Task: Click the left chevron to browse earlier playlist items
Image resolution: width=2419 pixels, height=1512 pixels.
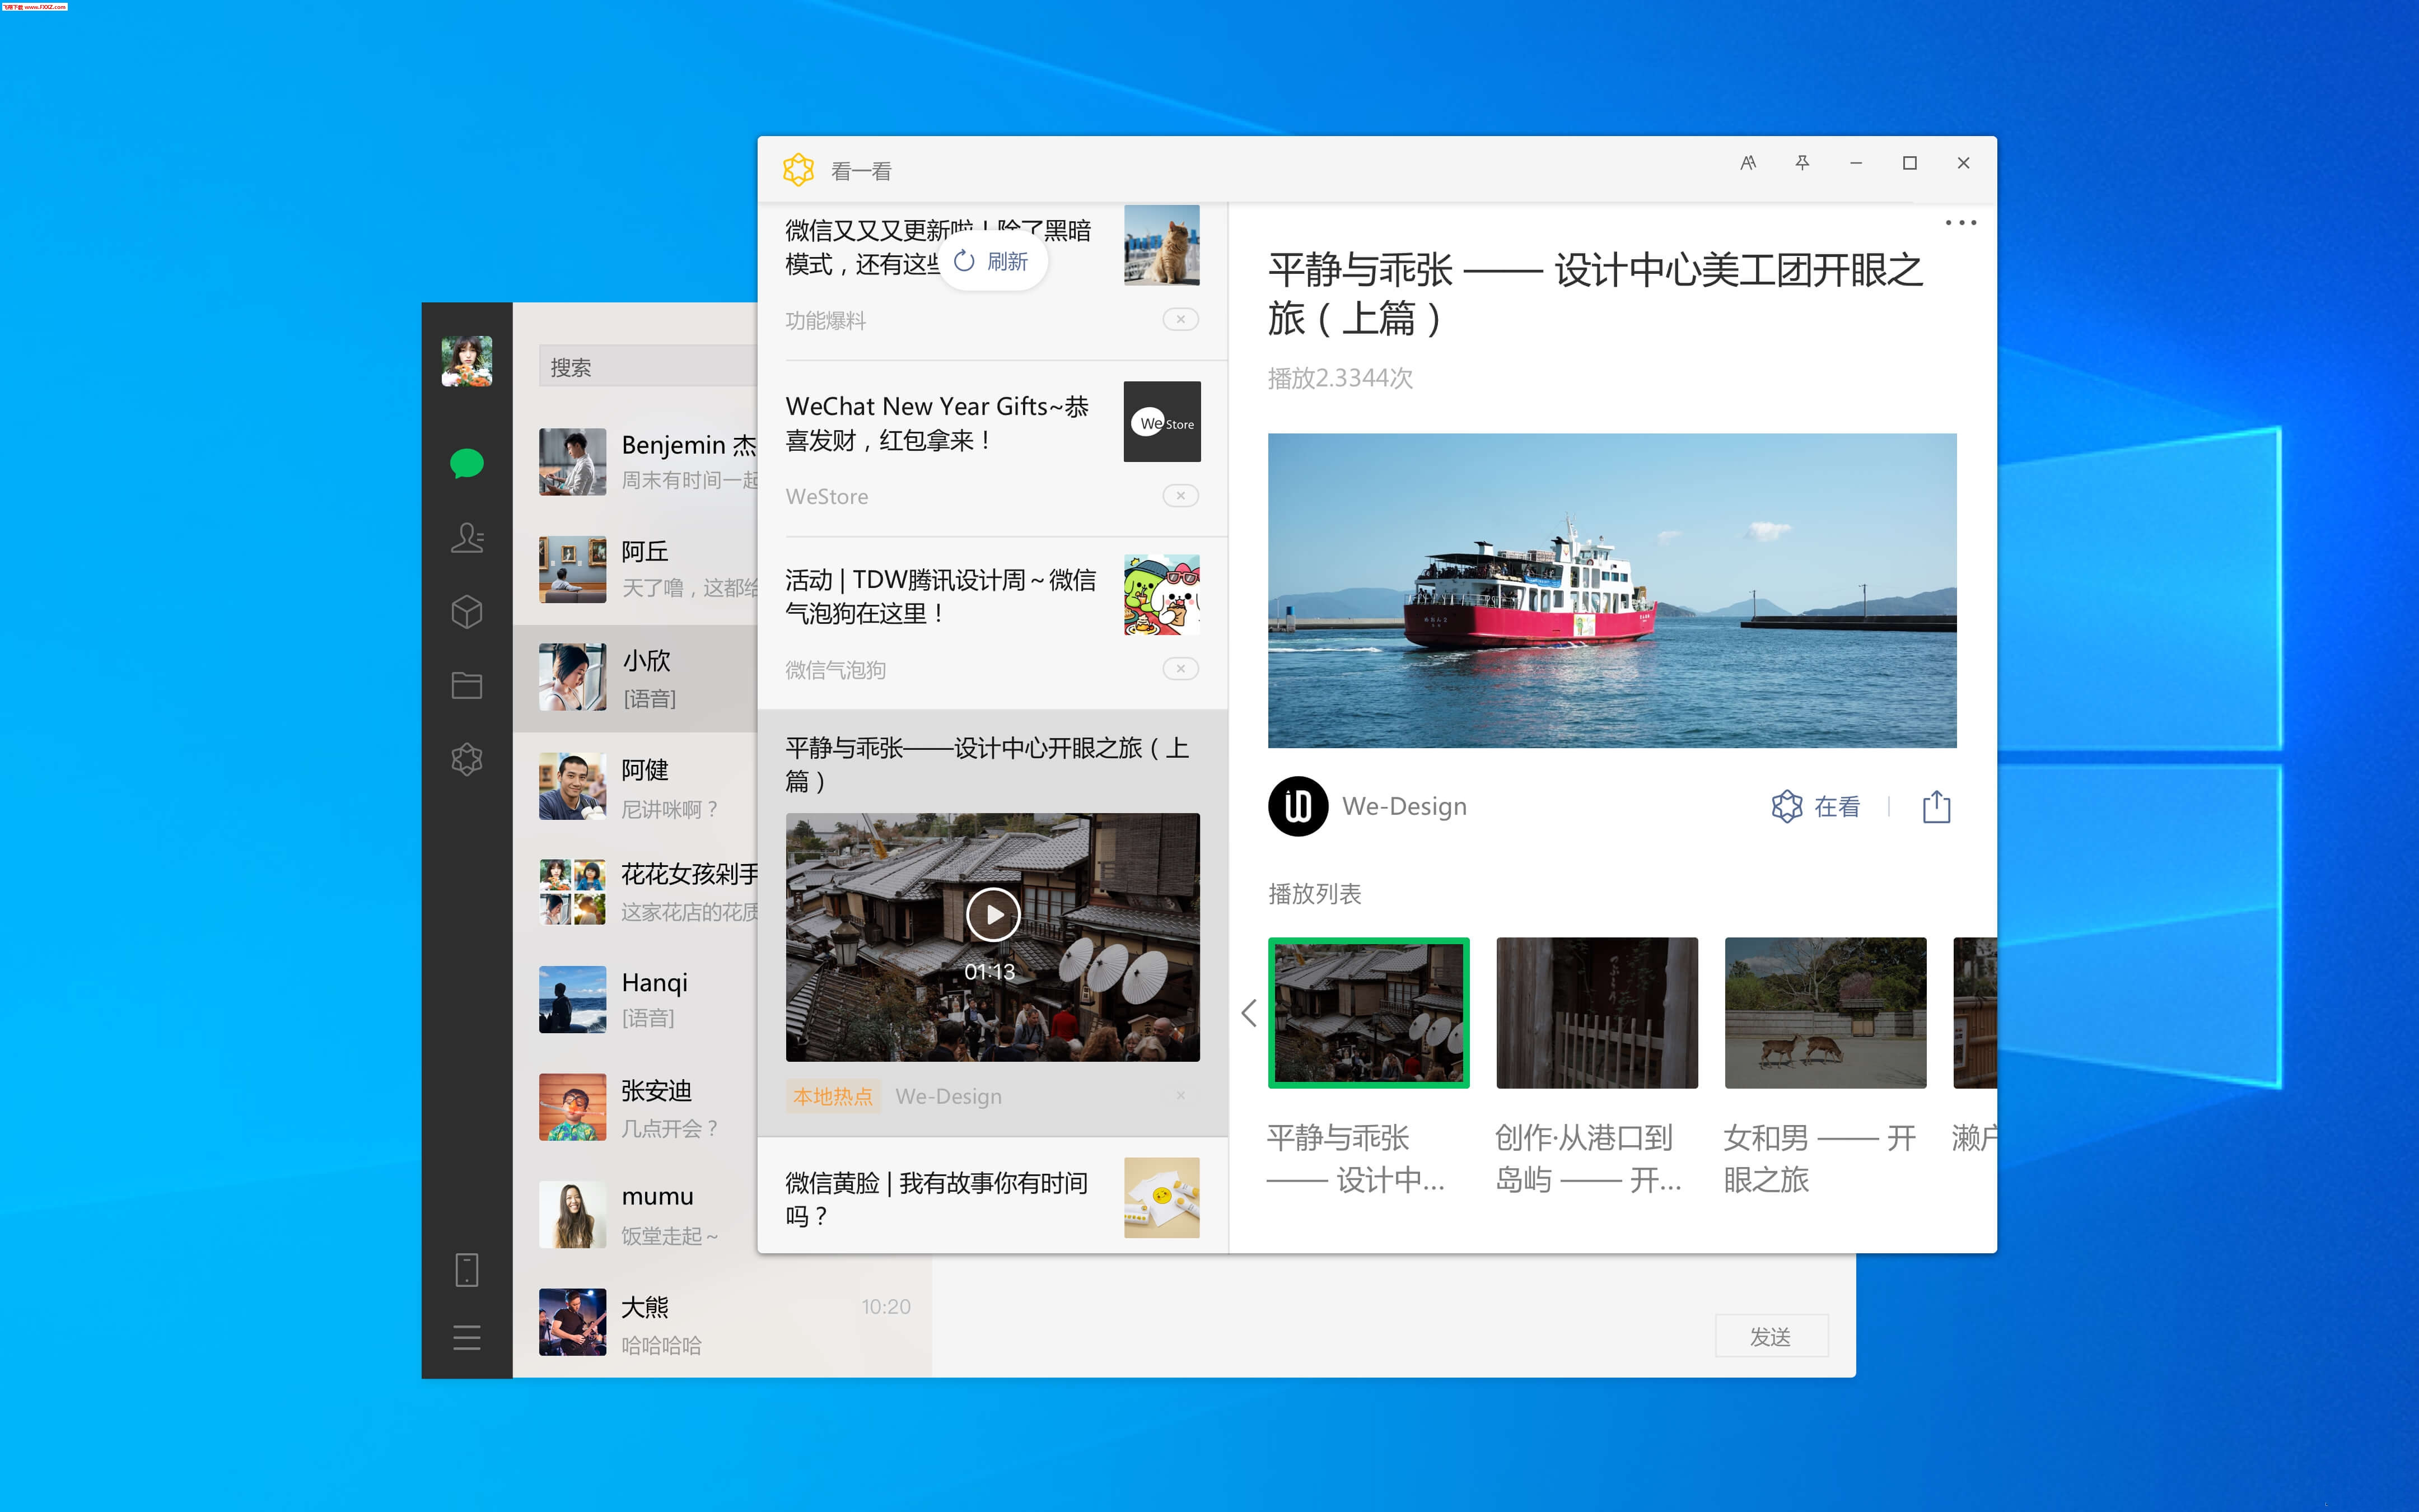Action: pos(1249,1013)
